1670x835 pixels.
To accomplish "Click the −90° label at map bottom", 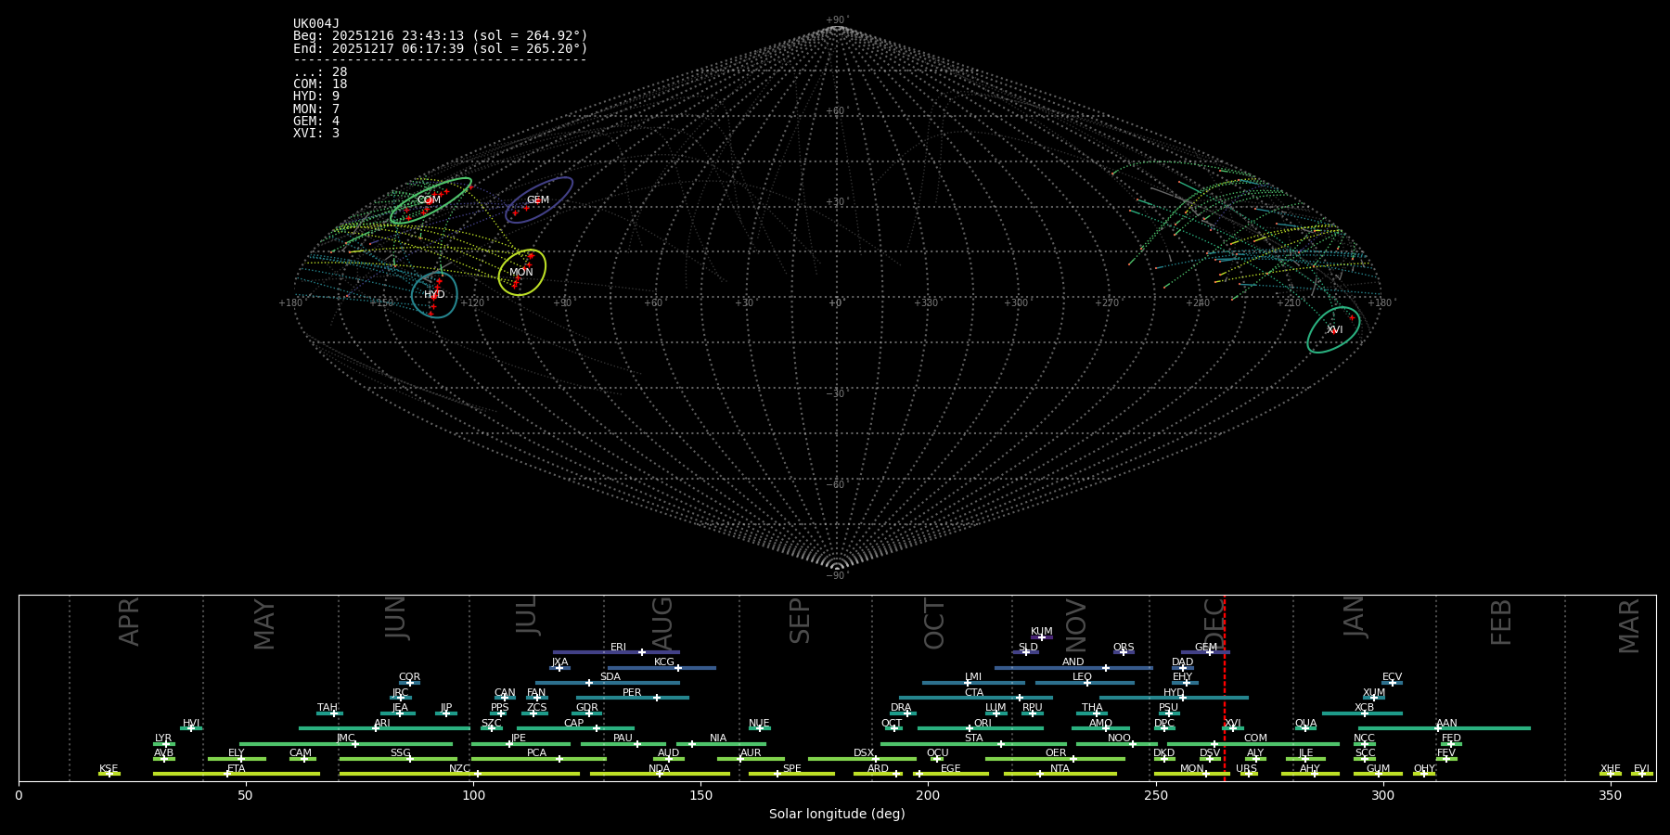I will (x=837, y=576).
